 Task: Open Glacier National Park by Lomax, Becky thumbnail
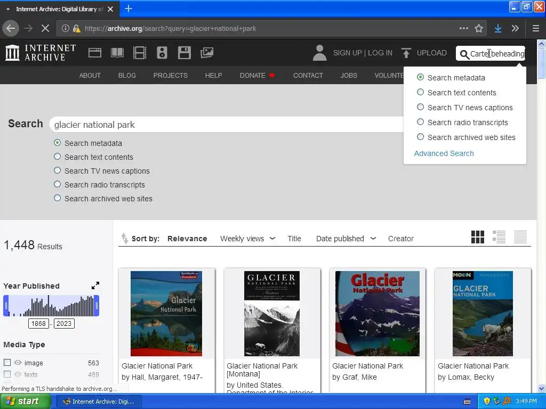pos(483,313)
